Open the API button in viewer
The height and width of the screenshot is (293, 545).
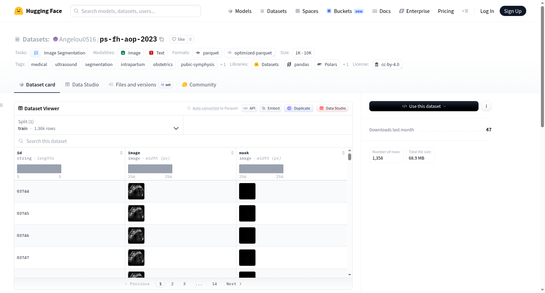[x=249, y=108]
